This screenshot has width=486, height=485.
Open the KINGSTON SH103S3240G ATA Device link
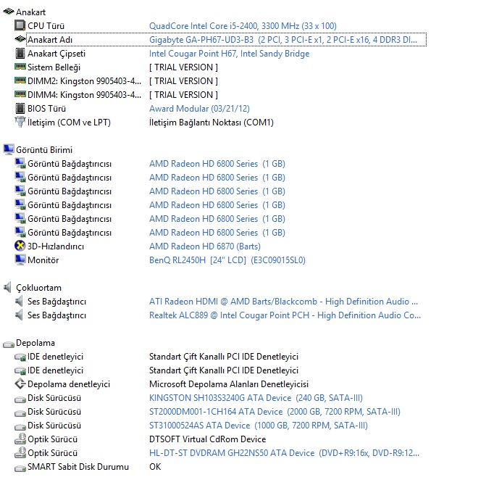pyautogui.click(x=256, y=398)
